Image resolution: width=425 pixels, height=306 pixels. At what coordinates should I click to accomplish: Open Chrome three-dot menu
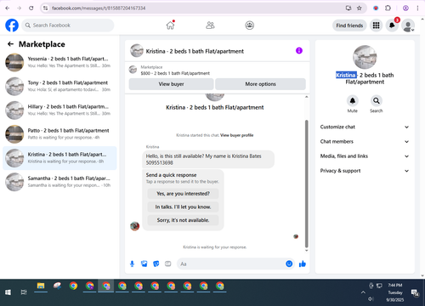pyautogui.click(x=417, y=8)
